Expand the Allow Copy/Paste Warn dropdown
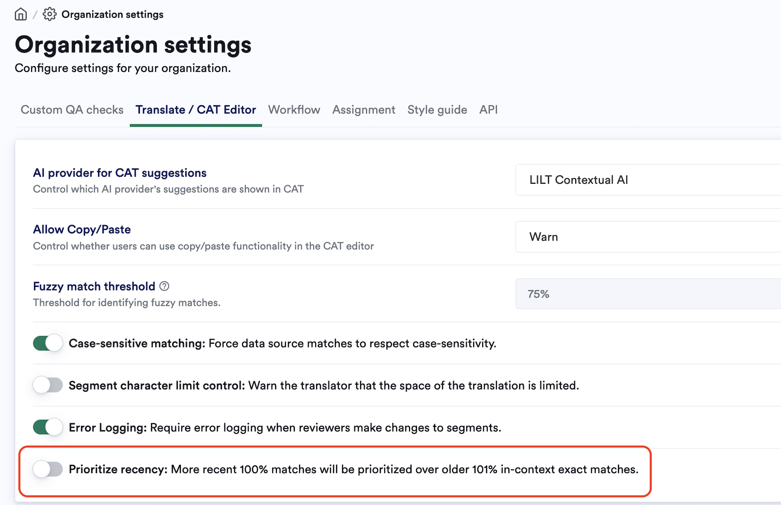This screenshot has width=781, height=505. [648, 236]
